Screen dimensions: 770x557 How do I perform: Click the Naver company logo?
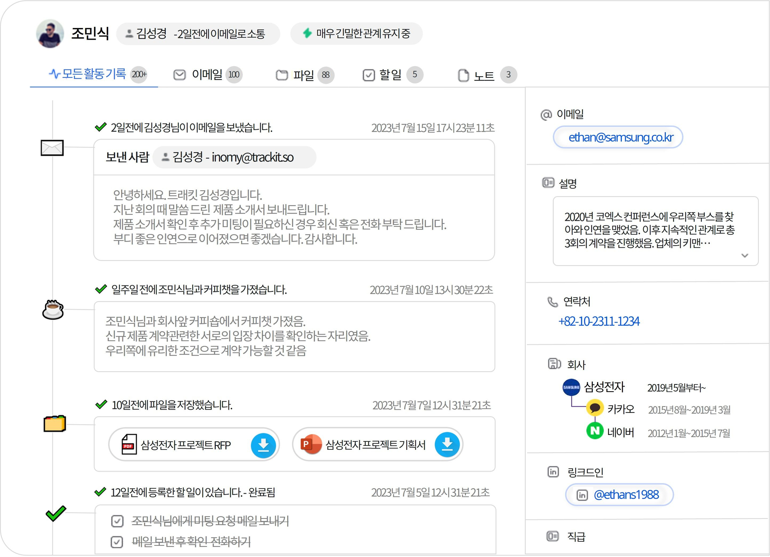point(595,431)
